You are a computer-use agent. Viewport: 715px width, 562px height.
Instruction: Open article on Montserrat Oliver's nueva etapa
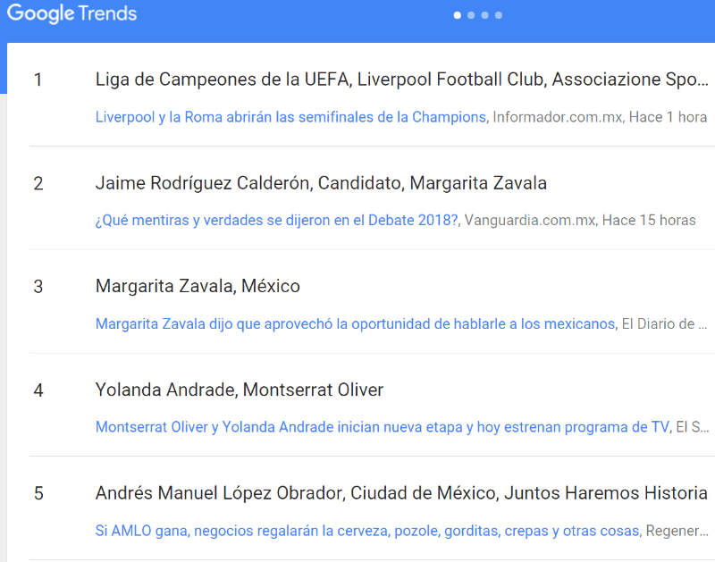(382, 427)
